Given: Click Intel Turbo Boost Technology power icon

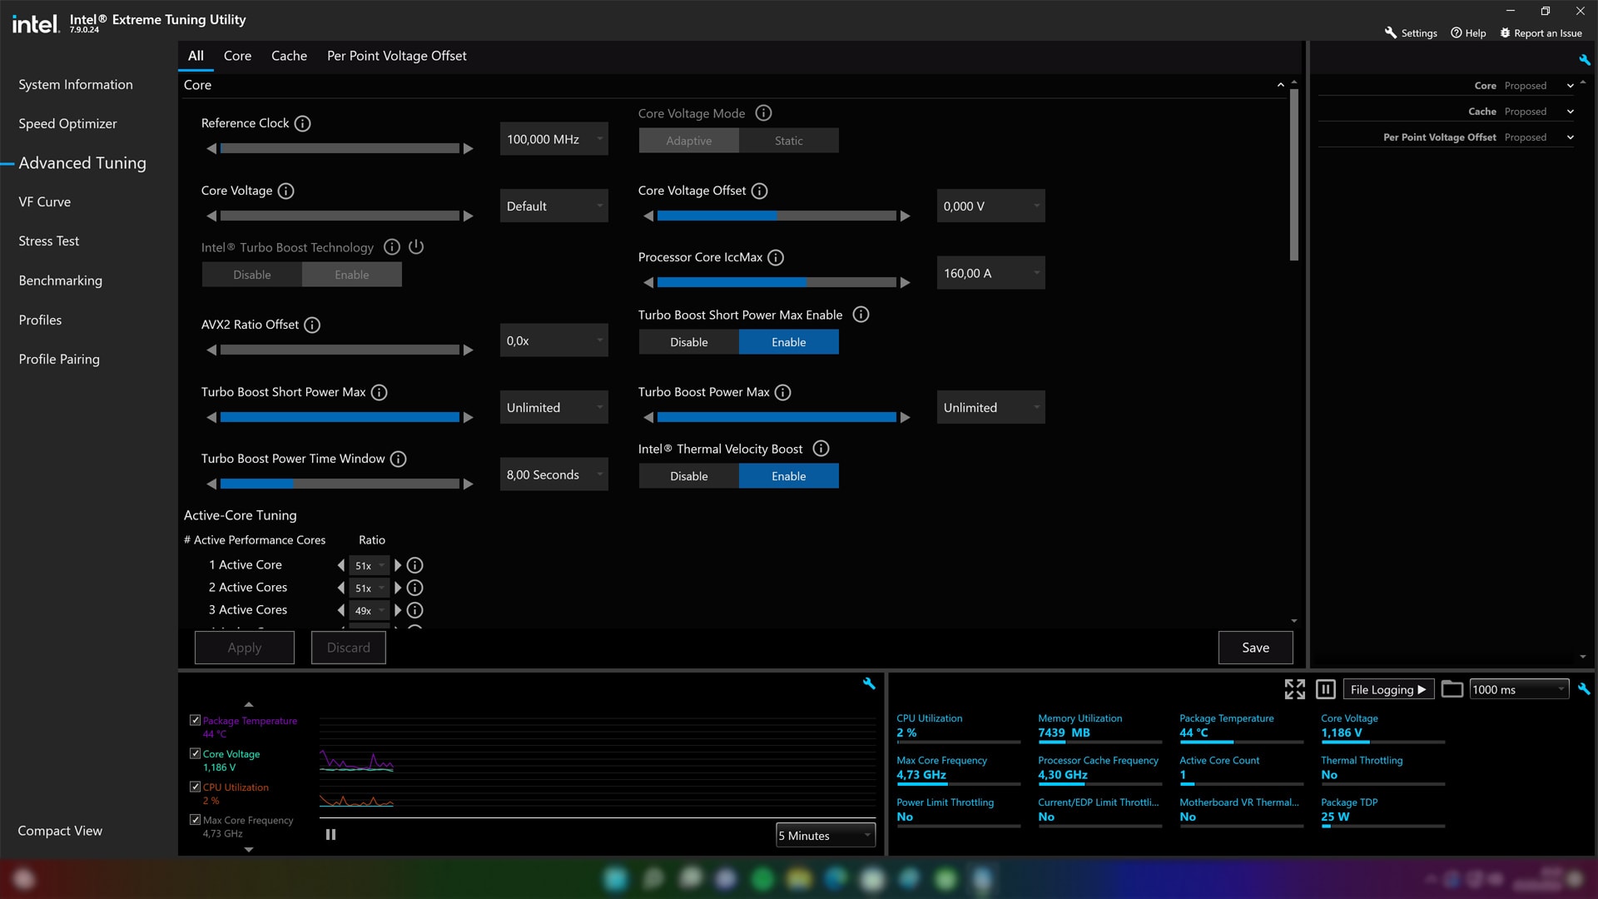Looking at the screenshot, I should pyautogui.click(x=416, y=247).
